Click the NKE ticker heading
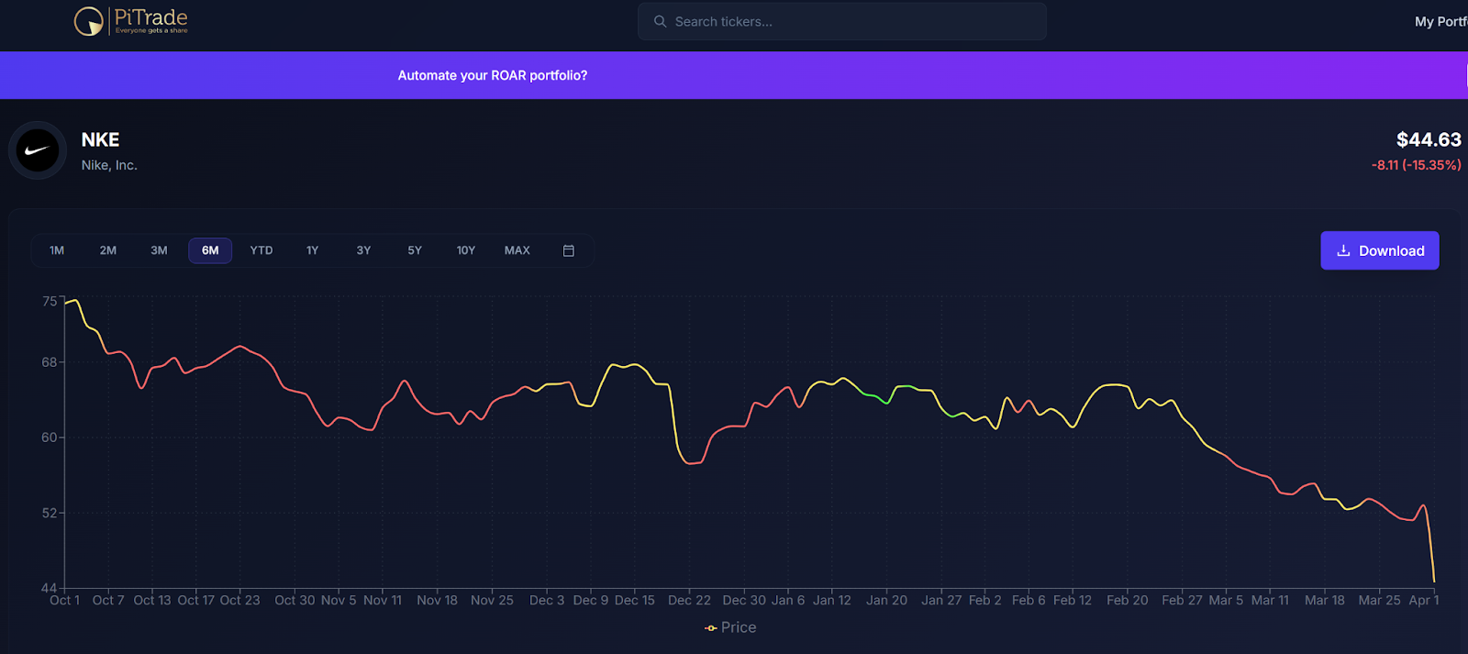The image size is (1468, 654). point(100,139)
